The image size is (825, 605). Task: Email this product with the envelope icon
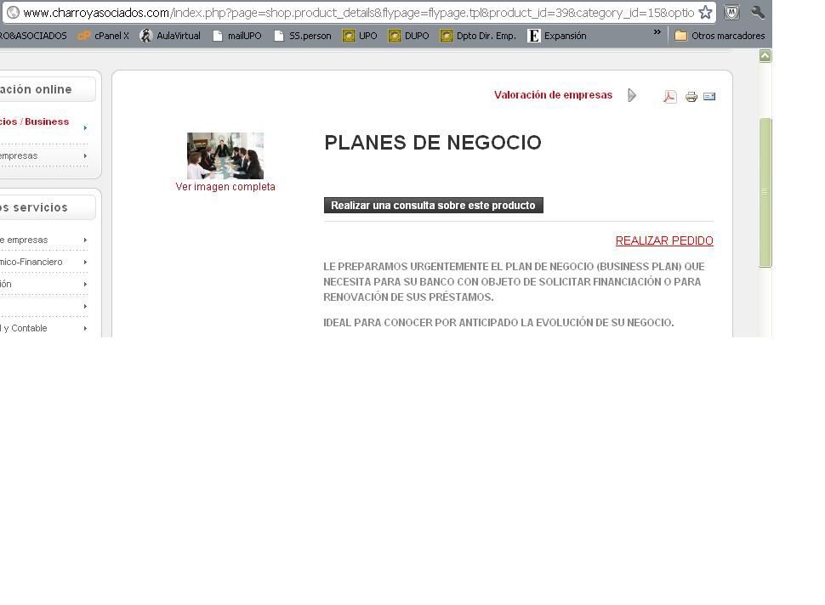[x=709, y=96]
